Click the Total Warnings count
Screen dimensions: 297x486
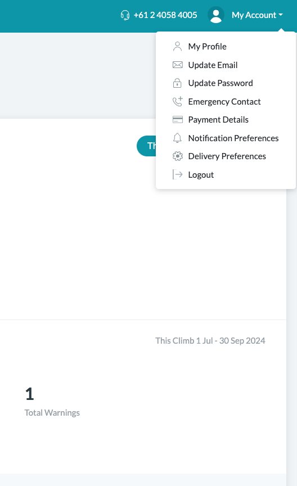[29, 394]
